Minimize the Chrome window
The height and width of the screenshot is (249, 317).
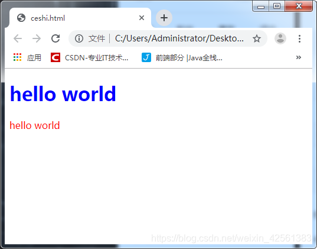pyautogui.click(x=261, y=6)
